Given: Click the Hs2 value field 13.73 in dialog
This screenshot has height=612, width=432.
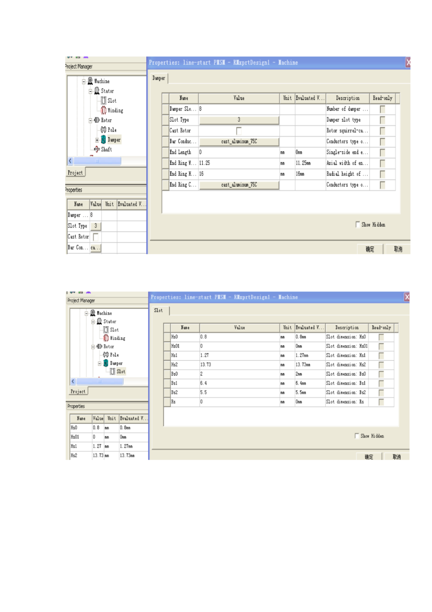Looking at the screenshot, I should tap(239, 365).
